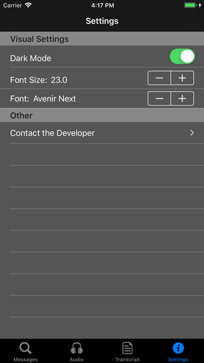The image size is (204, 363).
Task: Tap the Audio headphones icon
Action: click(76, 348)
